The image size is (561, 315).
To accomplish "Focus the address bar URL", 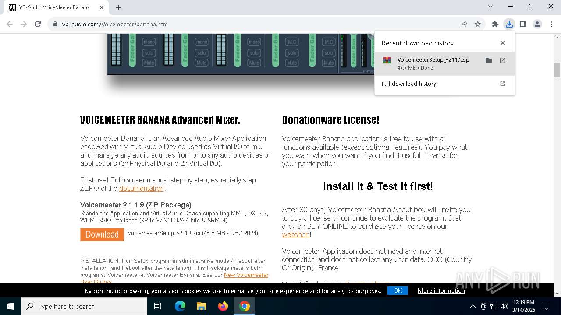I will [x=115, y=24].
